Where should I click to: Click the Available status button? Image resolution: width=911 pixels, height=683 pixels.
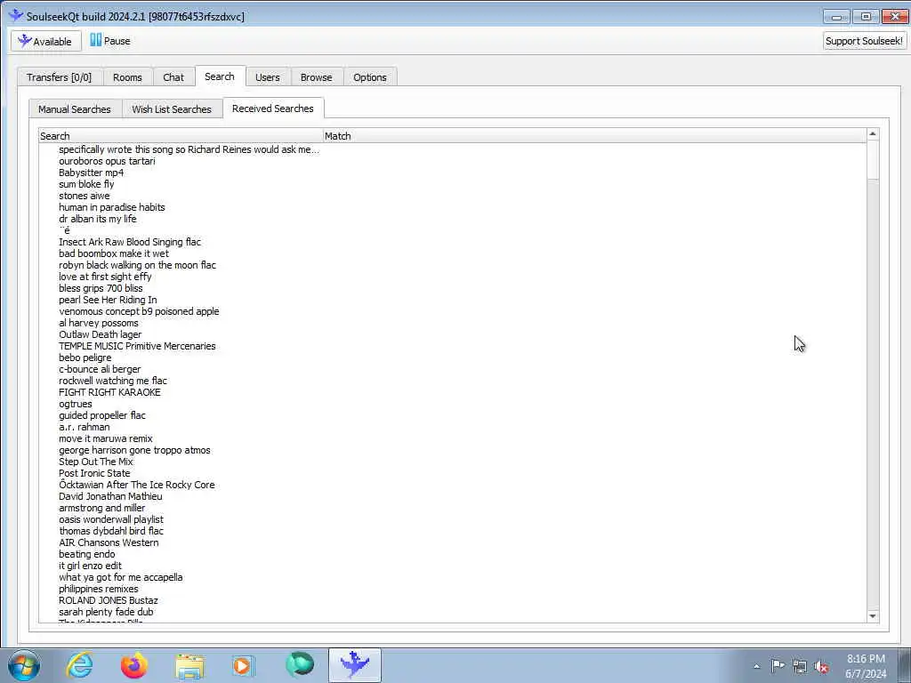(46, 41)
